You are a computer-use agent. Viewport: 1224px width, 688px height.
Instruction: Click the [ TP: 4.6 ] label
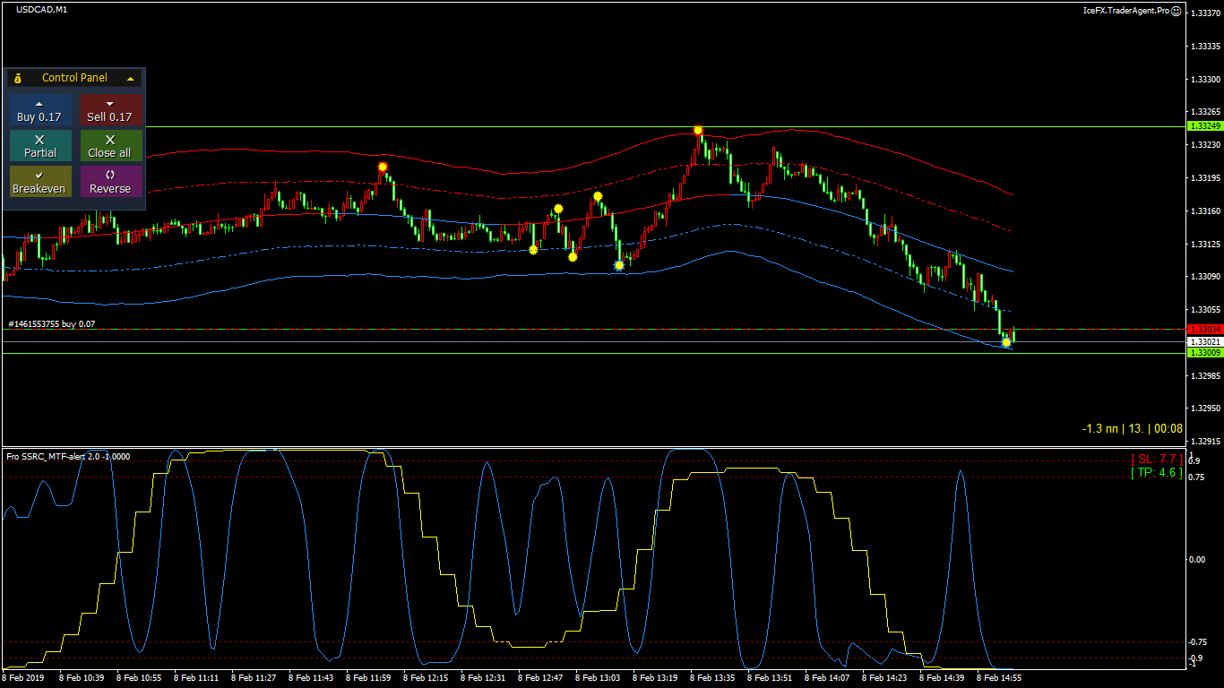pos(1156,472)
